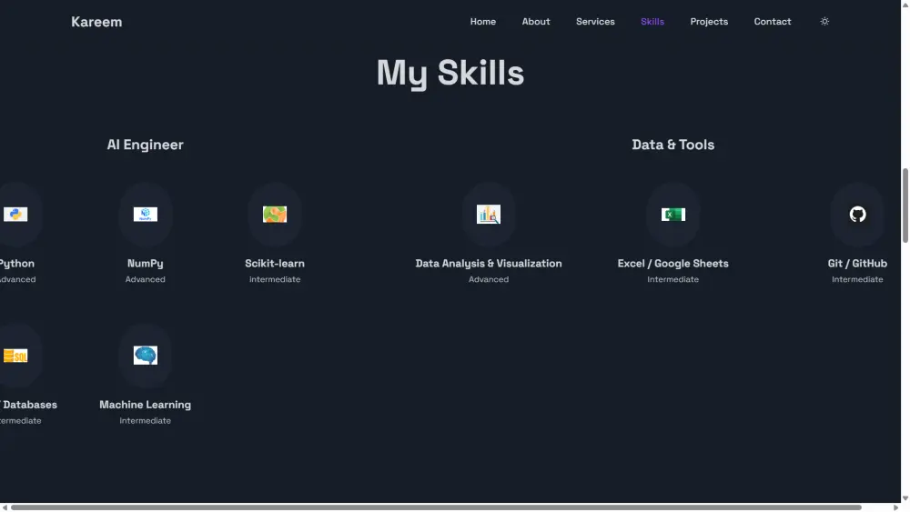This screenshot has width=910, height=512.
Task: Click Intermediate level under Git / GitHub
Action: point(857,279)
